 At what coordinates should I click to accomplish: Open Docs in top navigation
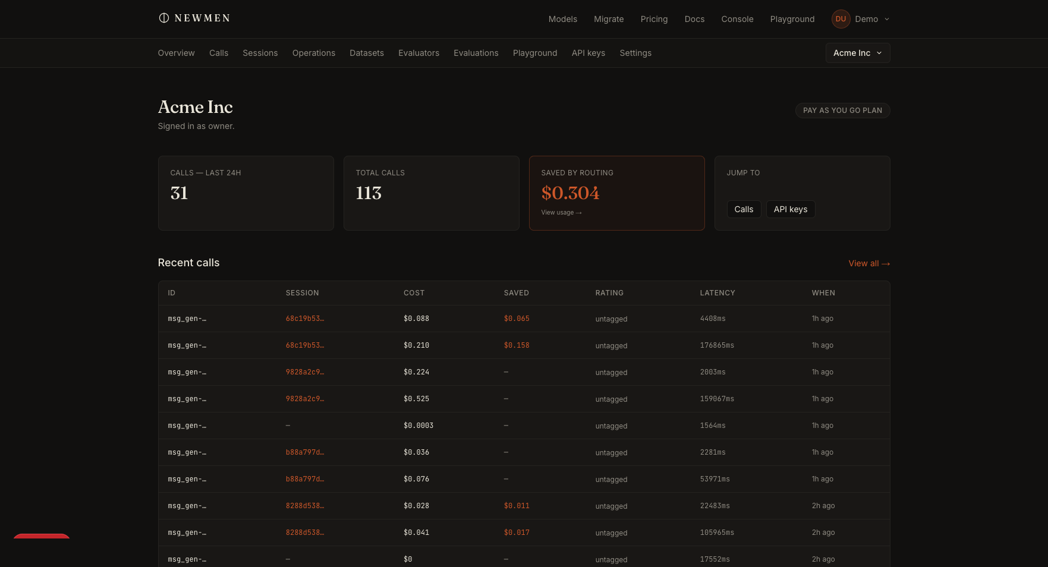pyautogui.click(x=694, y=19)
